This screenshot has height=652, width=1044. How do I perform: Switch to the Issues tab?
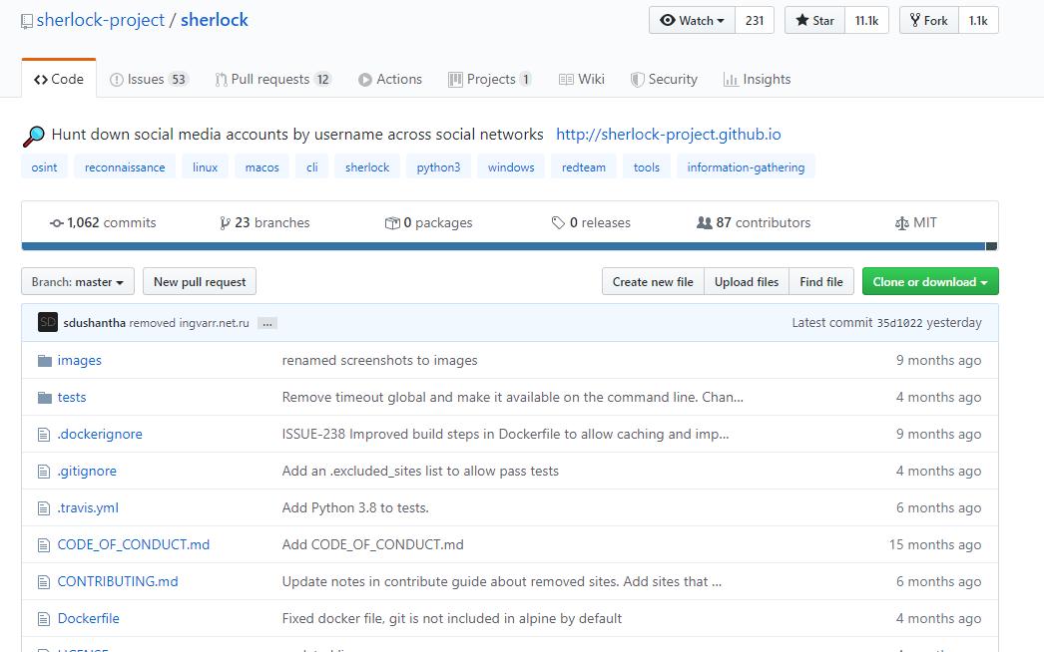(148, 80)
